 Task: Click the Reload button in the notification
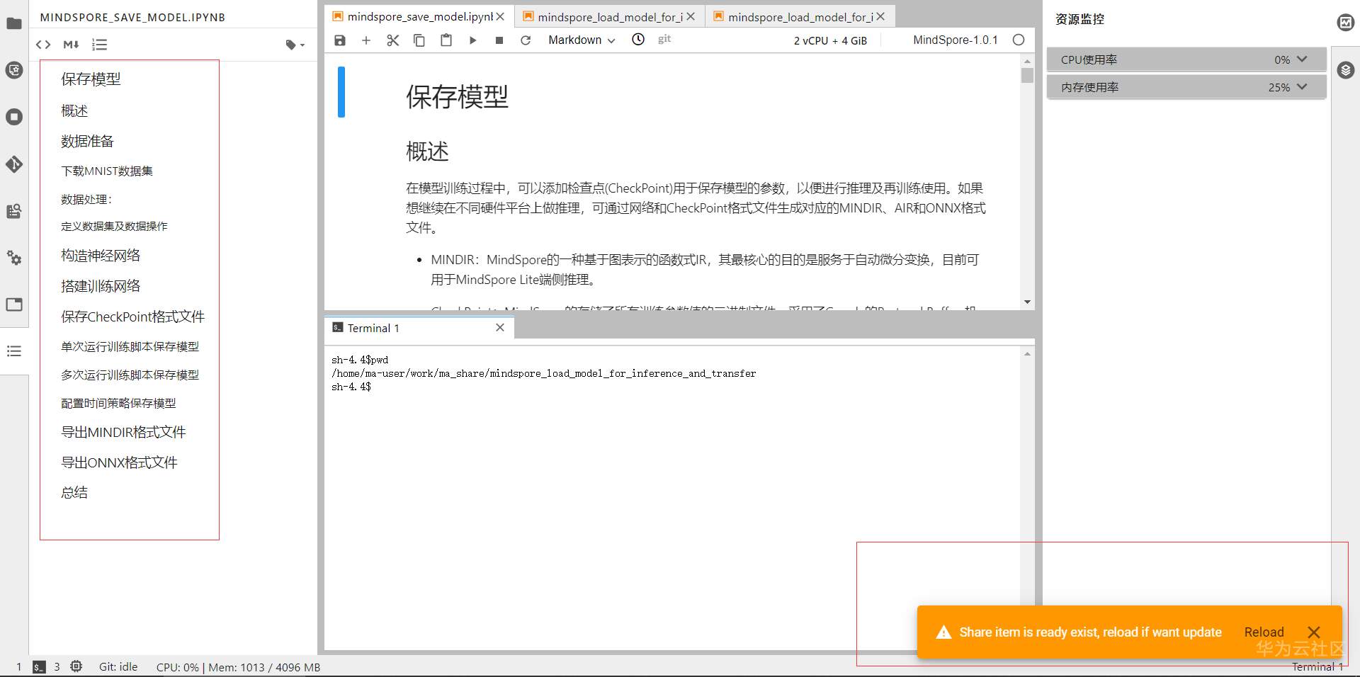1264,632
